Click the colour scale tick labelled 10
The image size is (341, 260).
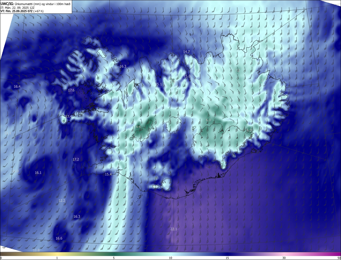click(170, 258)
